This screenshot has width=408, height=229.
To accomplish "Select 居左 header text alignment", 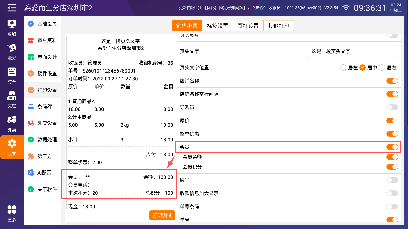I will click(343, 68).
